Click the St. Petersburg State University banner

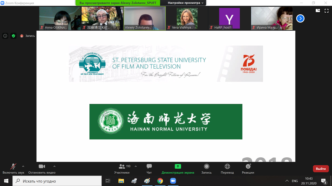(166, 64)
